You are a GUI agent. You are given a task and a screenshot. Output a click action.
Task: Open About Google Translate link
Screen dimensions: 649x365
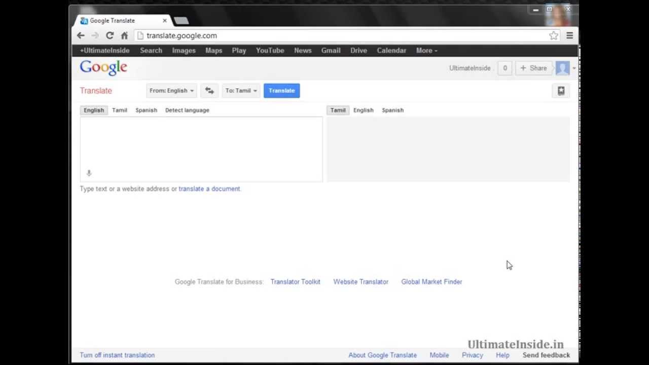pos(382,355)
